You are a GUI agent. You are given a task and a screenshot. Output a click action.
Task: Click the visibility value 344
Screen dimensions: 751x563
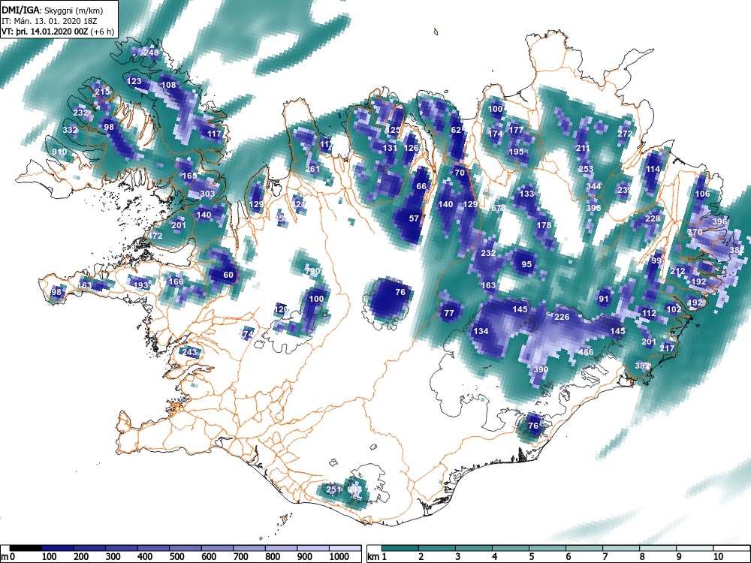pyautogui.click(x=593, y=186)
